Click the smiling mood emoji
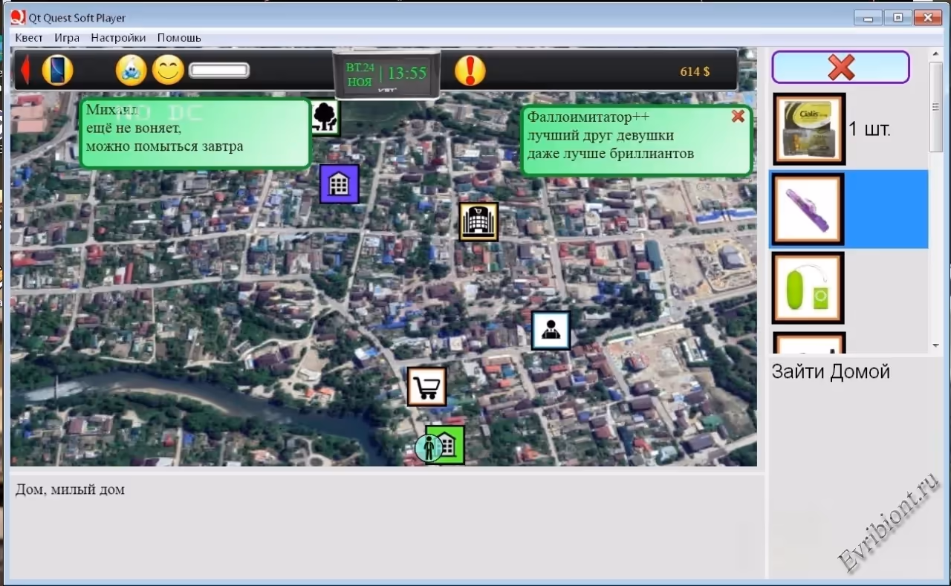This screenshot has height=586, width=951. [168, 71]
